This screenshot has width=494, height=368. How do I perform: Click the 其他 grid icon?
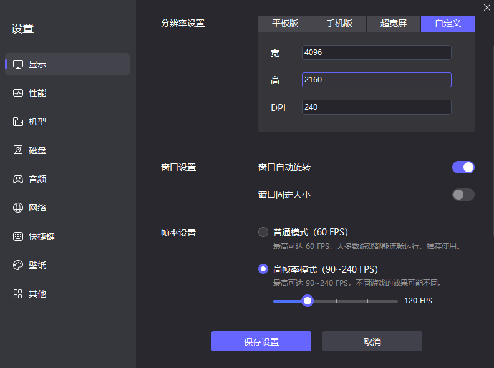[18, 294]
